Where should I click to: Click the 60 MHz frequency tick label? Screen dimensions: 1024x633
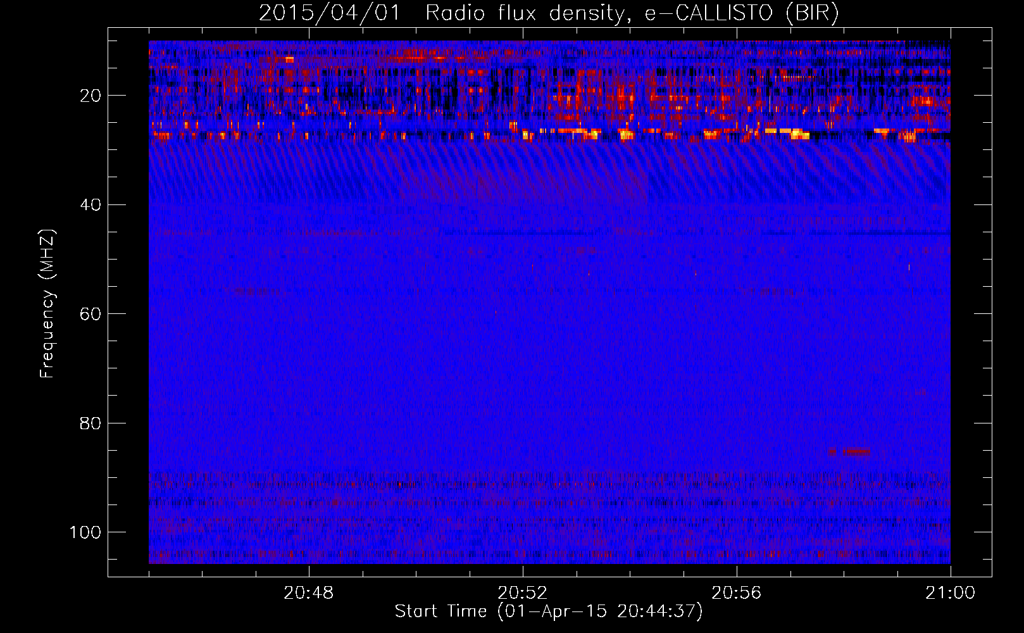pos(91,315)
